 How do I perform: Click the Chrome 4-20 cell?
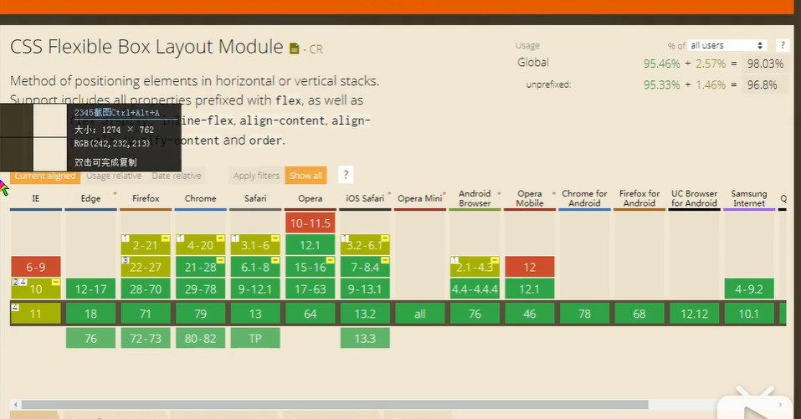pyautogui.click(x=200, y=245)
